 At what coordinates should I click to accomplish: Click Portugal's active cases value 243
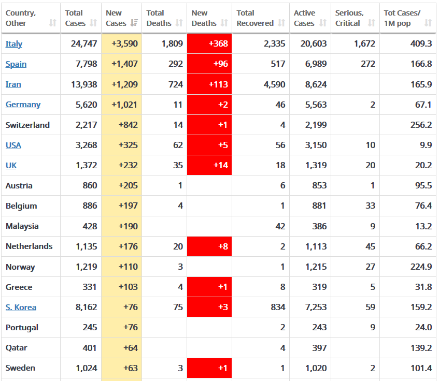coord(319,327)
